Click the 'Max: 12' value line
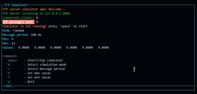197x94 pixels. point(9,43)
